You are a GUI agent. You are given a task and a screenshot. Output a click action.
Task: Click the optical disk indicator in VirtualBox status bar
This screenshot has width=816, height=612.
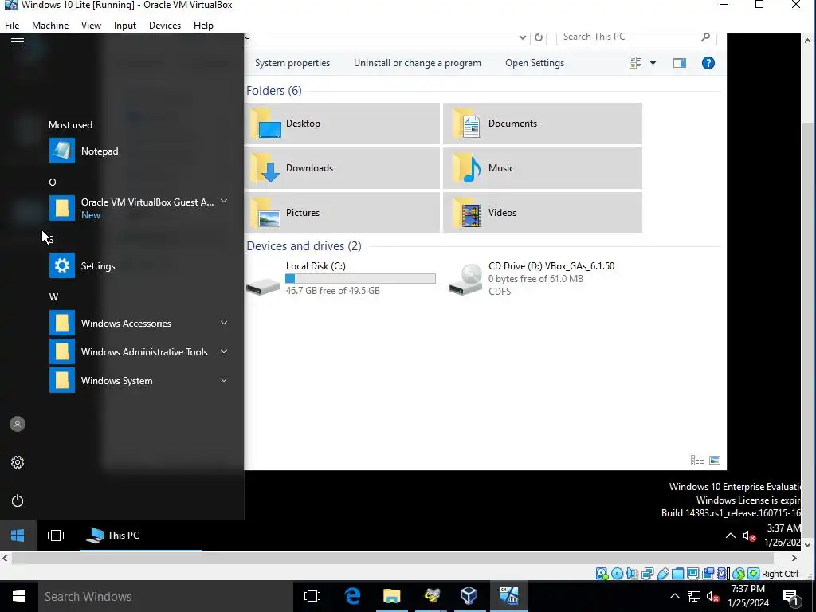click(x=617, y=574)
